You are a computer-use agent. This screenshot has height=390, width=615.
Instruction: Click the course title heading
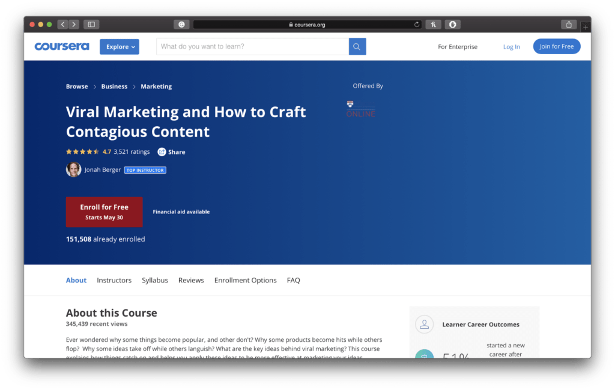click(186, 121)
